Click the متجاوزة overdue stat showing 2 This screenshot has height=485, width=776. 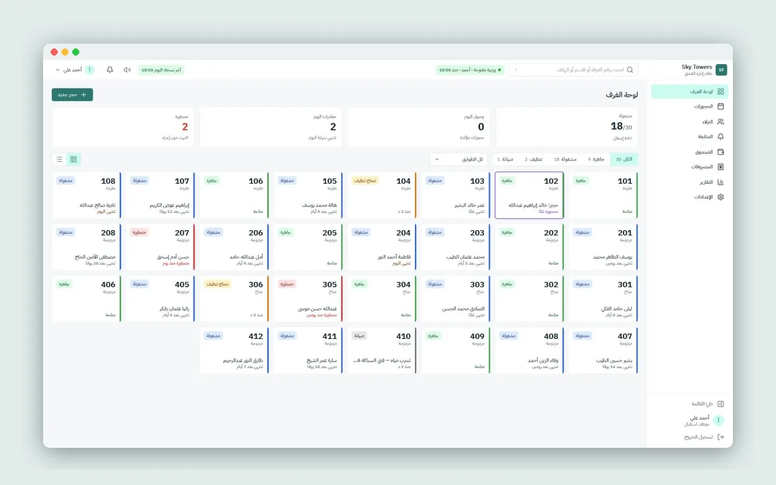123,127
